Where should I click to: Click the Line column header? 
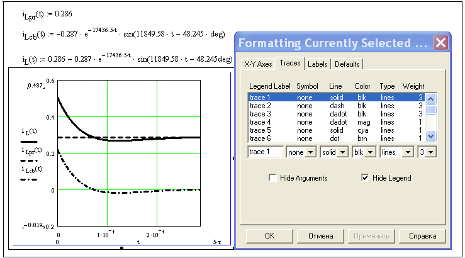tap(335, 86)
